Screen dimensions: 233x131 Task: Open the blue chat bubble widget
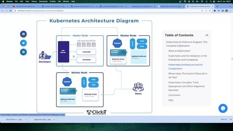pyautogui.click(x=223, y=108)
